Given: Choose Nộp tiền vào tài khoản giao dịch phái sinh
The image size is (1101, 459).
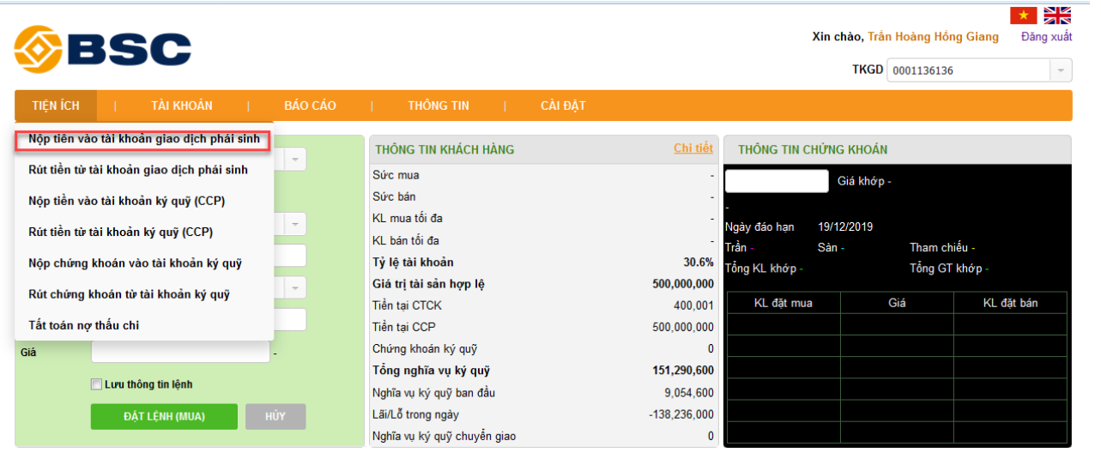Looking at the screenshot, I should point(143,140).
